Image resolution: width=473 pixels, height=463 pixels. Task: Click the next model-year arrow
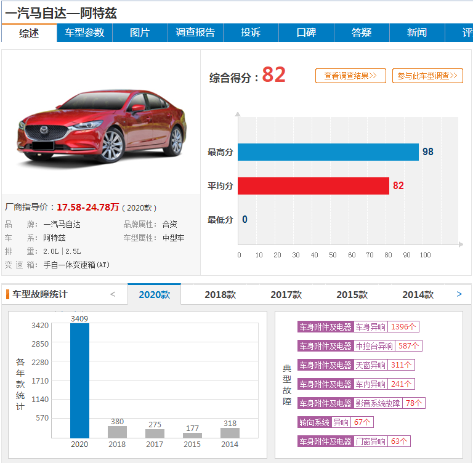(x=459, y=294)
